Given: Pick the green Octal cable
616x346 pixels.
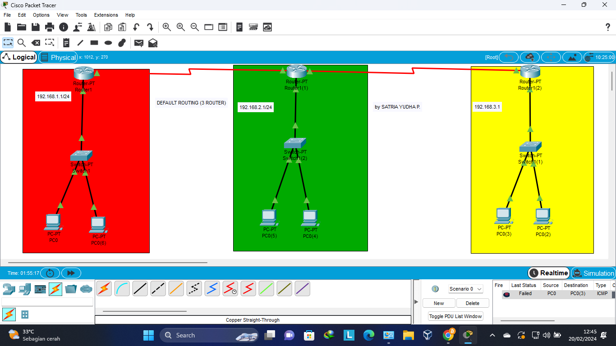Looking at the screenshot, I should click(267, 288).
